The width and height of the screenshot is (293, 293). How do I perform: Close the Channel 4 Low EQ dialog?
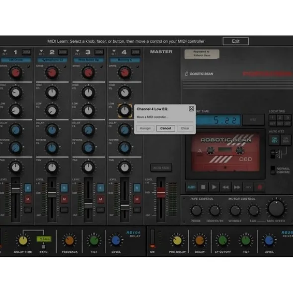pos(191,109)
